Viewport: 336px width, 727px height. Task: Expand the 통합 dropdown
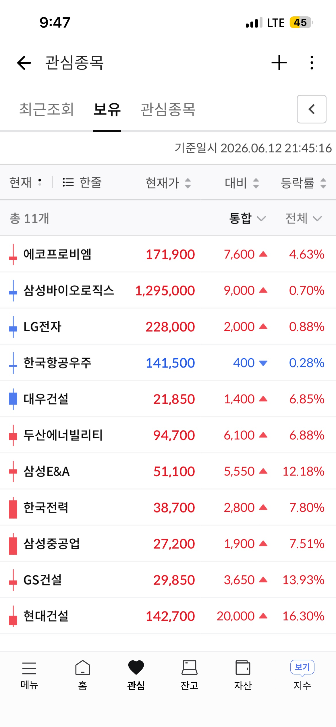(248, 218)
